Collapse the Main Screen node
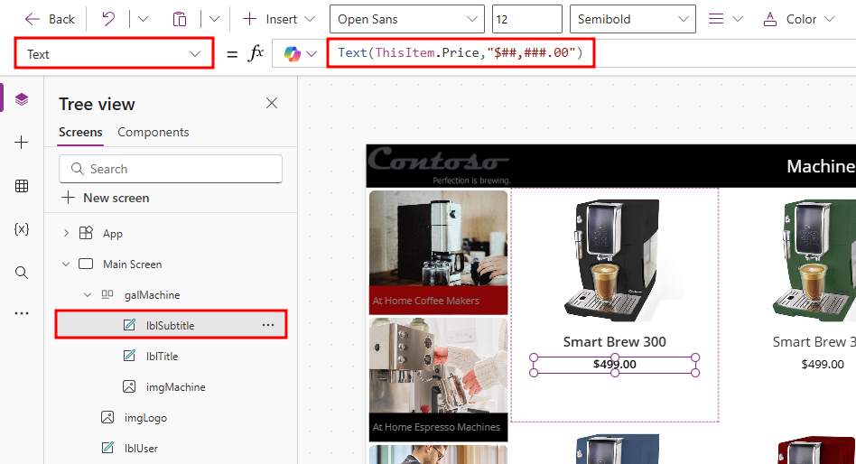Viewport: 856px width, 464px height. [x=66, y=264]
